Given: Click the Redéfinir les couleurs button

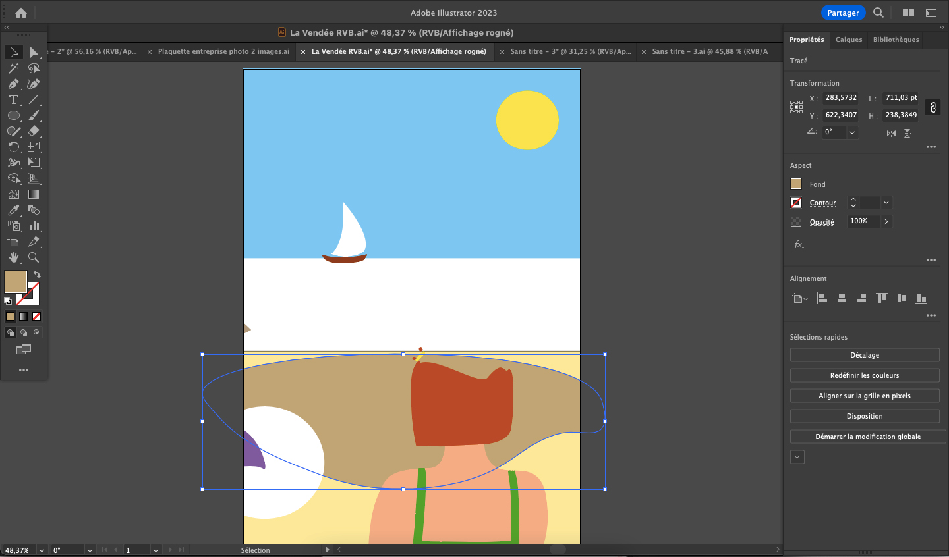Looking at the screenshot, I should pyautogui.click(x=864, y=375).
